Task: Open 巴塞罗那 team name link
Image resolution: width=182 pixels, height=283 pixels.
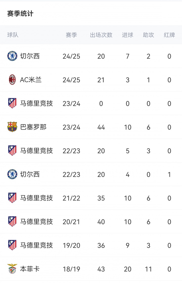Action: [x=33, y=127]
